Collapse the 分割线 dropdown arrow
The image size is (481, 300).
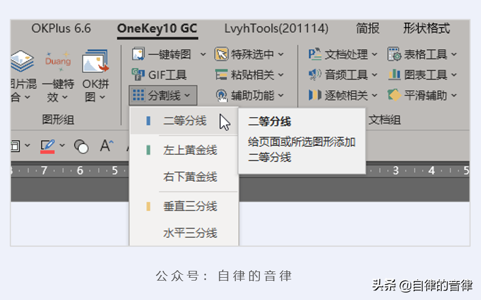[x=187, y=95]
